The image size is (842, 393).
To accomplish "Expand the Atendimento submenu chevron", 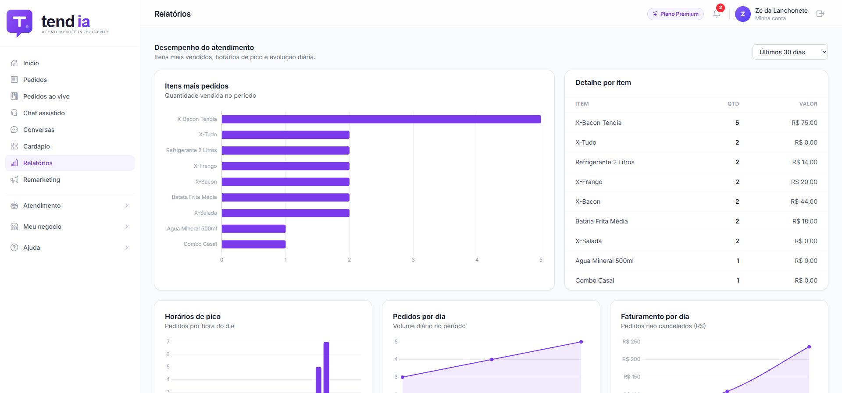I will click(127, 205).
